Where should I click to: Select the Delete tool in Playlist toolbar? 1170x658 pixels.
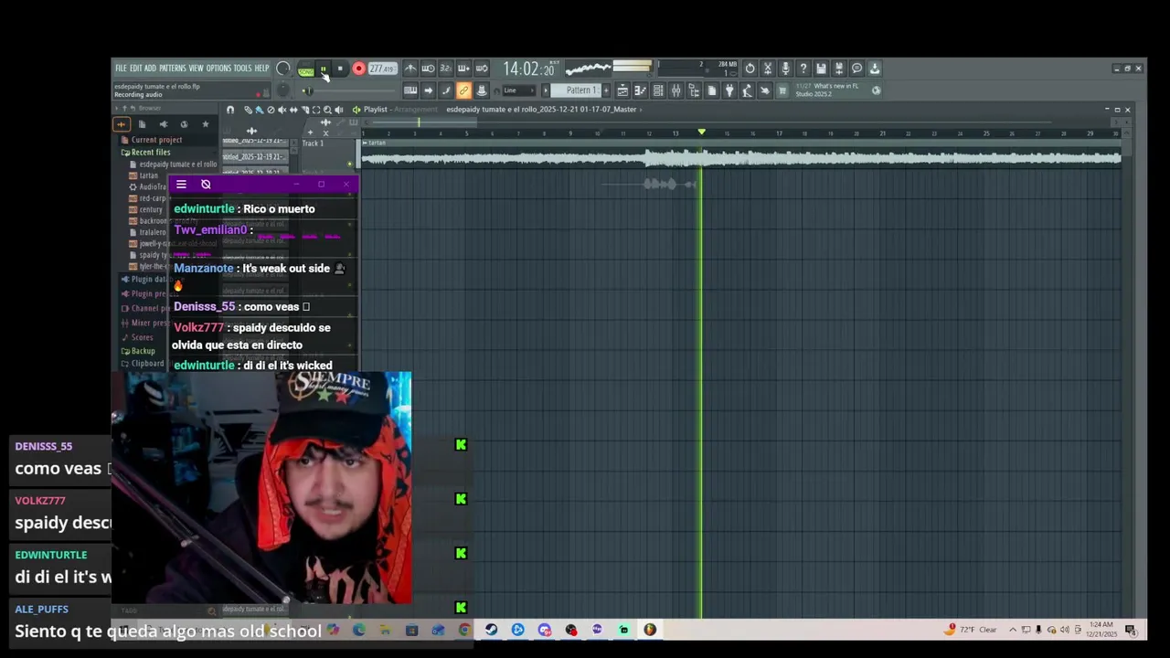(271, 110)
